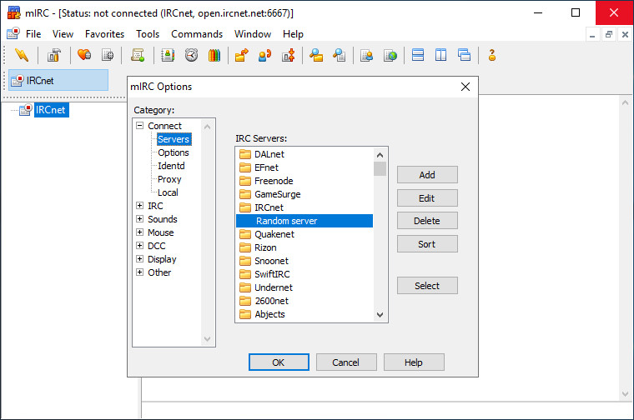Click the Sort servers button
The width and height of the screenshot is (634, 420).
pyautogui.click(x=427, y=244)
